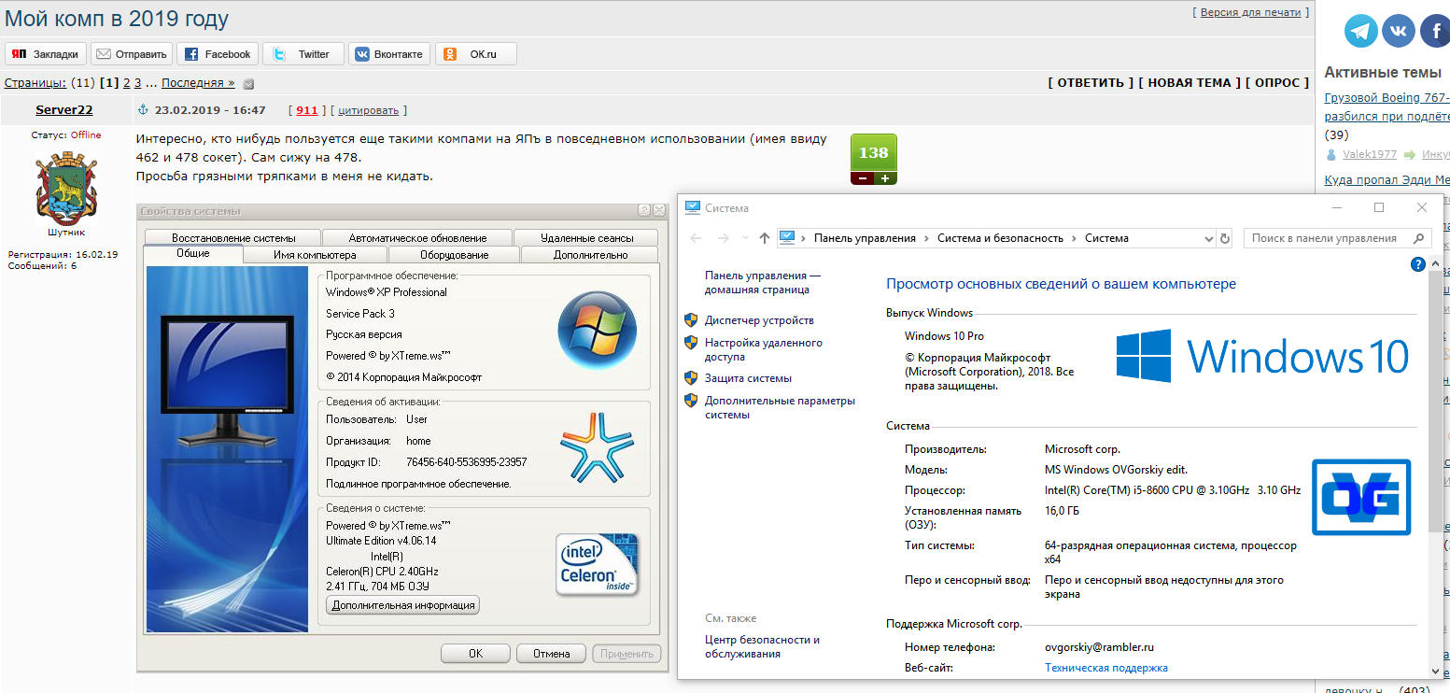Screen dimensions: 1450x693
Task: Open the Telegram social icon
Action: [1361, 31]
